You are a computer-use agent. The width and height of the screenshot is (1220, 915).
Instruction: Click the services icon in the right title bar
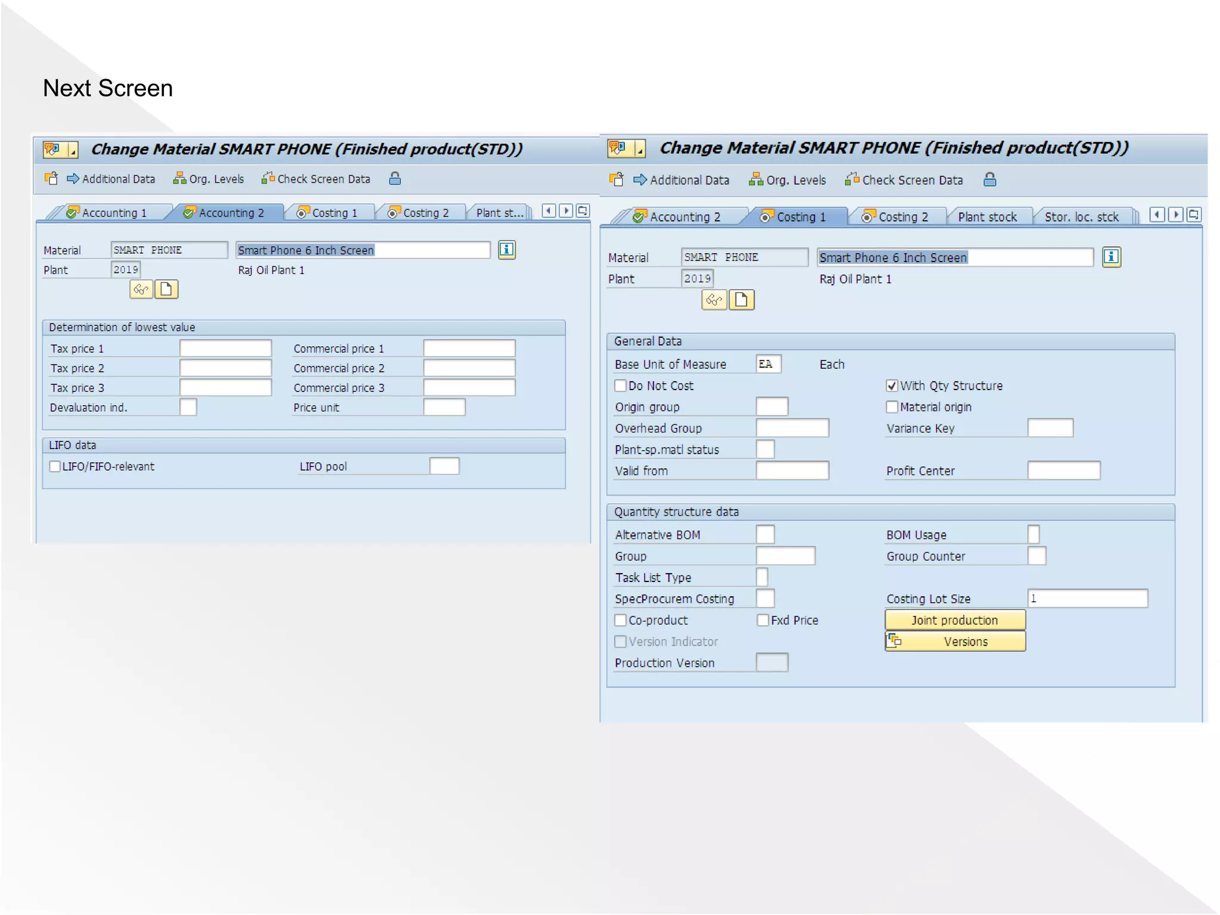618,148
